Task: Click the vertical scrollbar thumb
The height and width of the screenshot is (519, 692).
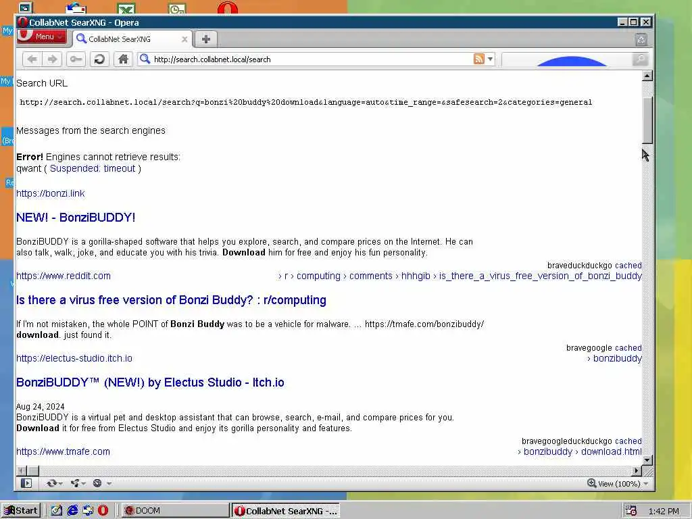Action: coord(647,120)
